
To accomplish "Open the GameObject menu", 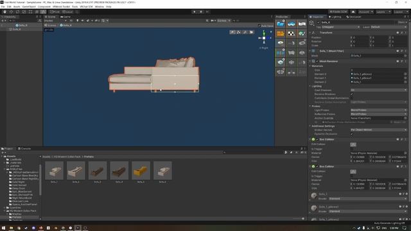I will click(x=29, y=6).
